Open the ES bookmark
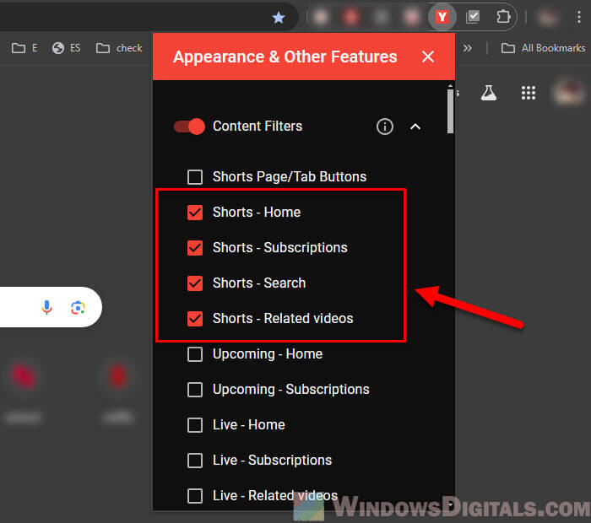Viewport: 591px width, 523px height. 67,48
